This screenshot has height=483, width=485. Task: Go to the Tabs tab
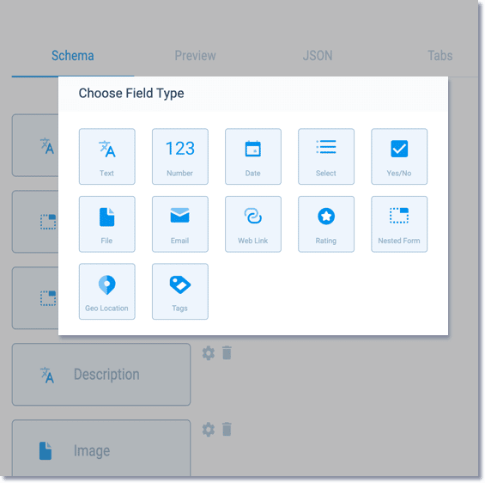tap(440, 56)
